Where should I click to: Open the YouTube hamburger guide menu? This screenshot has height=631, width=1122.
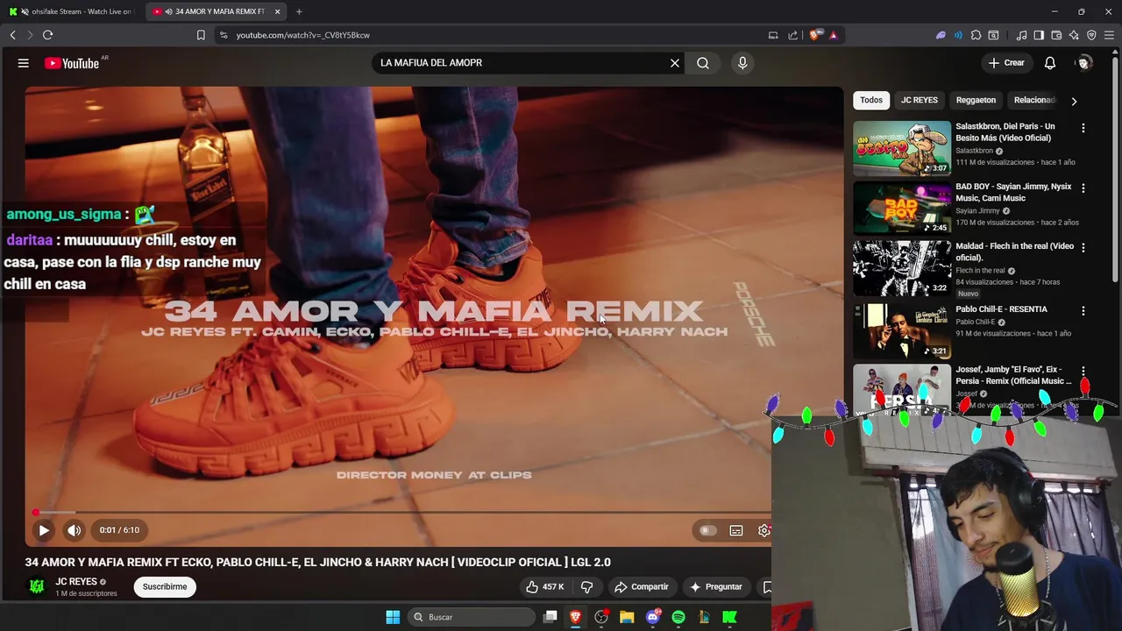click(24, 63)
